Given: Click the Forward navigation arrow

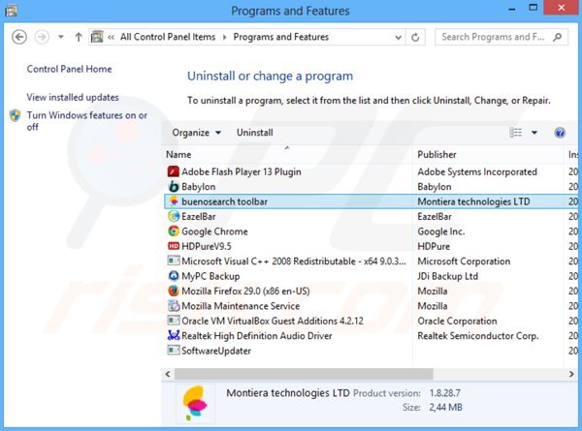Looking at the screenshot, I should point(42,37).
